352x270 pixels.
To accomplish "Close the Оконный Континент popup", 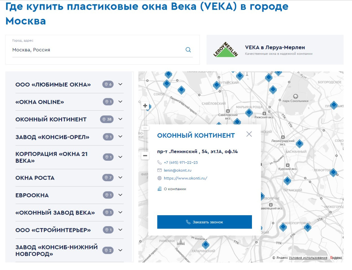I will coord(249,134).
